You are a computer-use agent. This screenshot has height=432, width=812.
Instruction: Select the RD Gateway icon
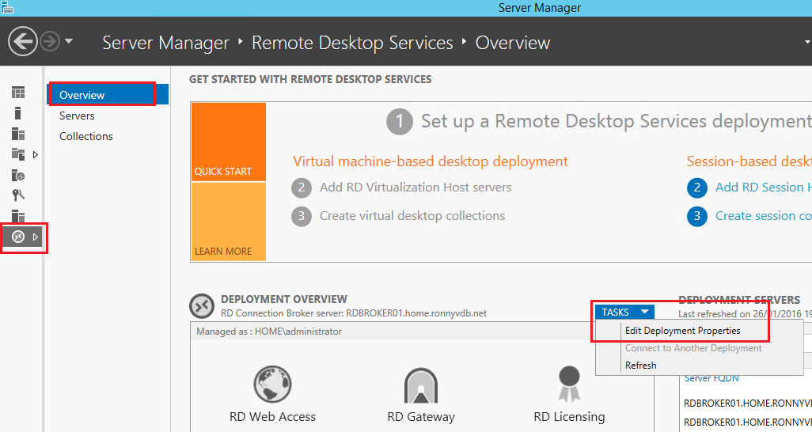point(420,385)
